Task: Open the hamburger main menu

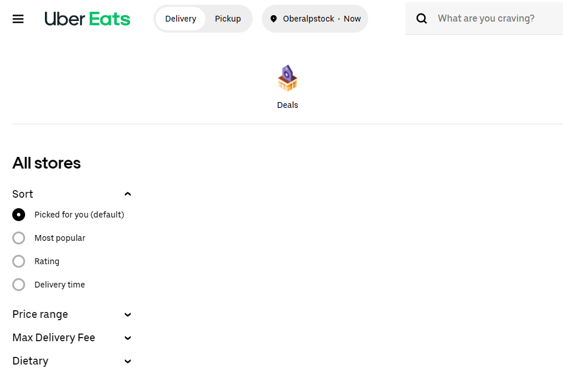Action: coord(18,19)
